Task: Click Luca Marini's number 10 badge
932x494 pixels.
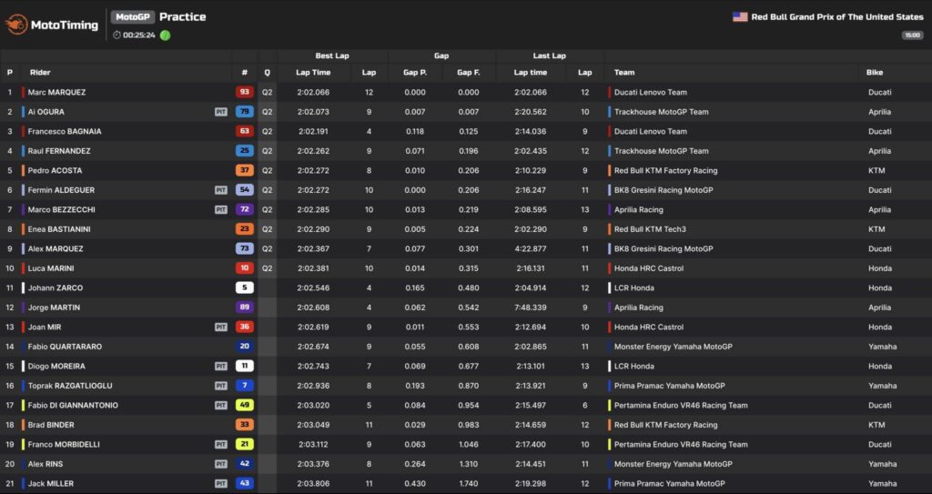Action: tap(244, 268)
